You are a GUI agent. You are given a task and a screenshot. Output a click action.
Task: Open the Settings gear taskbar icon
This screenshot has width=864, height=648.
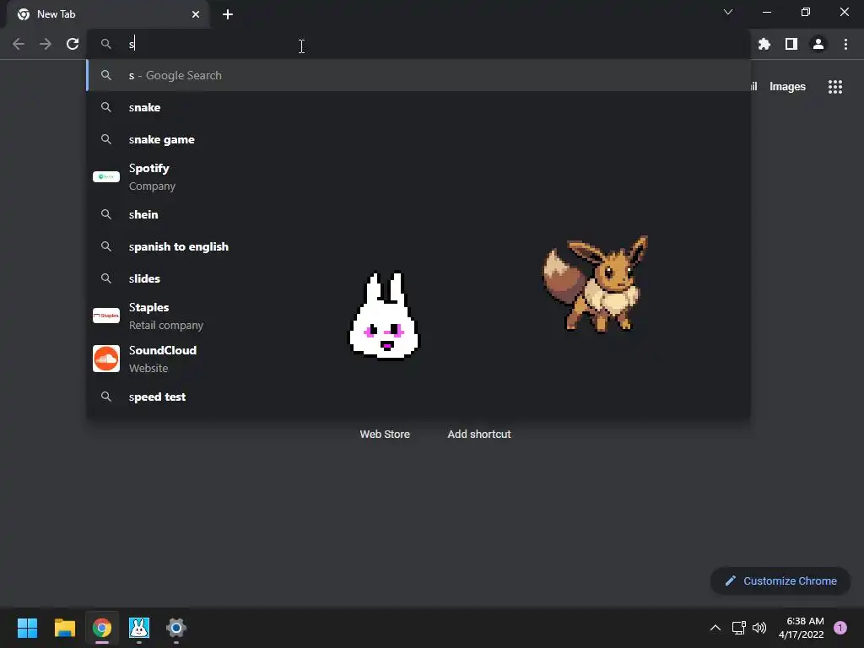point(176,628)
